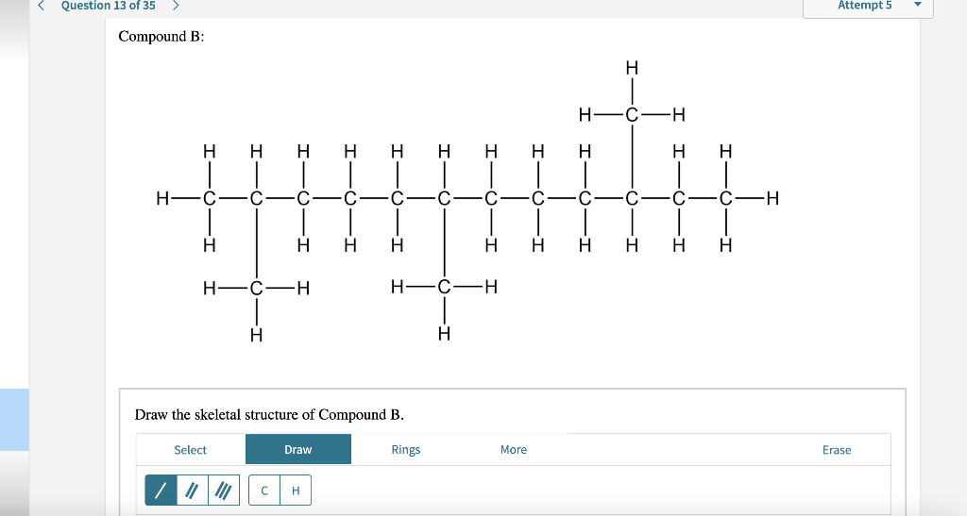The height and width of the screenshot is (516, 967).
Task: Open the Rings tab
Action: point(406,450)
